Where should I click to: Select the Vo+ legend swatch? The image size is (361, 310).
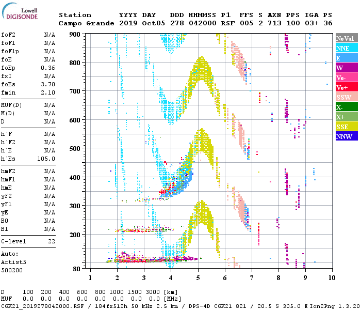(x=347, y=87)
